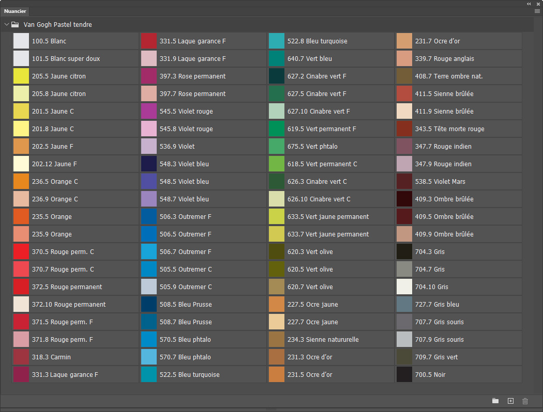The width and height of the screenshot is (543, 412).
Task: Pick the 727.7 Gris bleu swatch
Action: tap(404, 305)
